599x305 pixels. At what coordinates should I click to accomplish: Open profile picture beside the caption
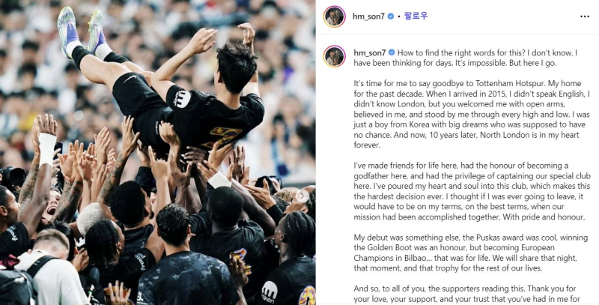pos(334,56)
